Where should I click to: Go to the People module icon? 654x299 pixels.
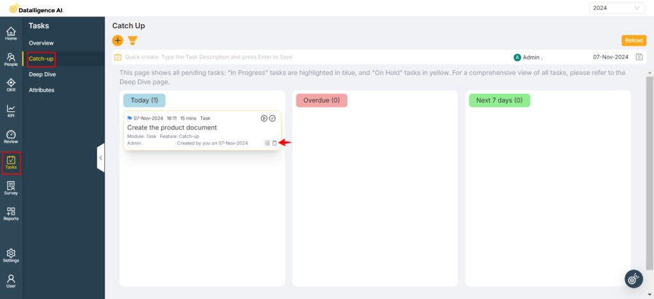(x=11, y=59)
